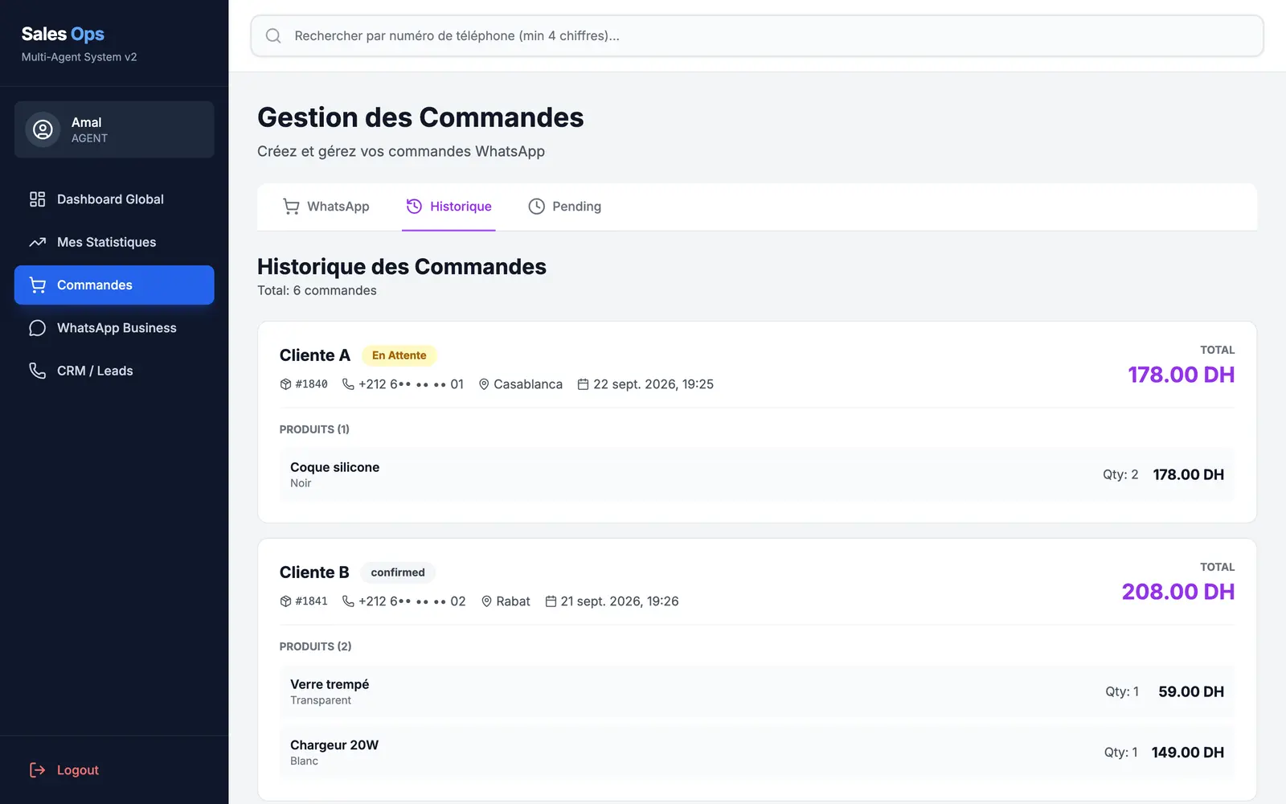1286x804 pixels.
Task: Click the Logout door-arrow icon
Action: 38,770
